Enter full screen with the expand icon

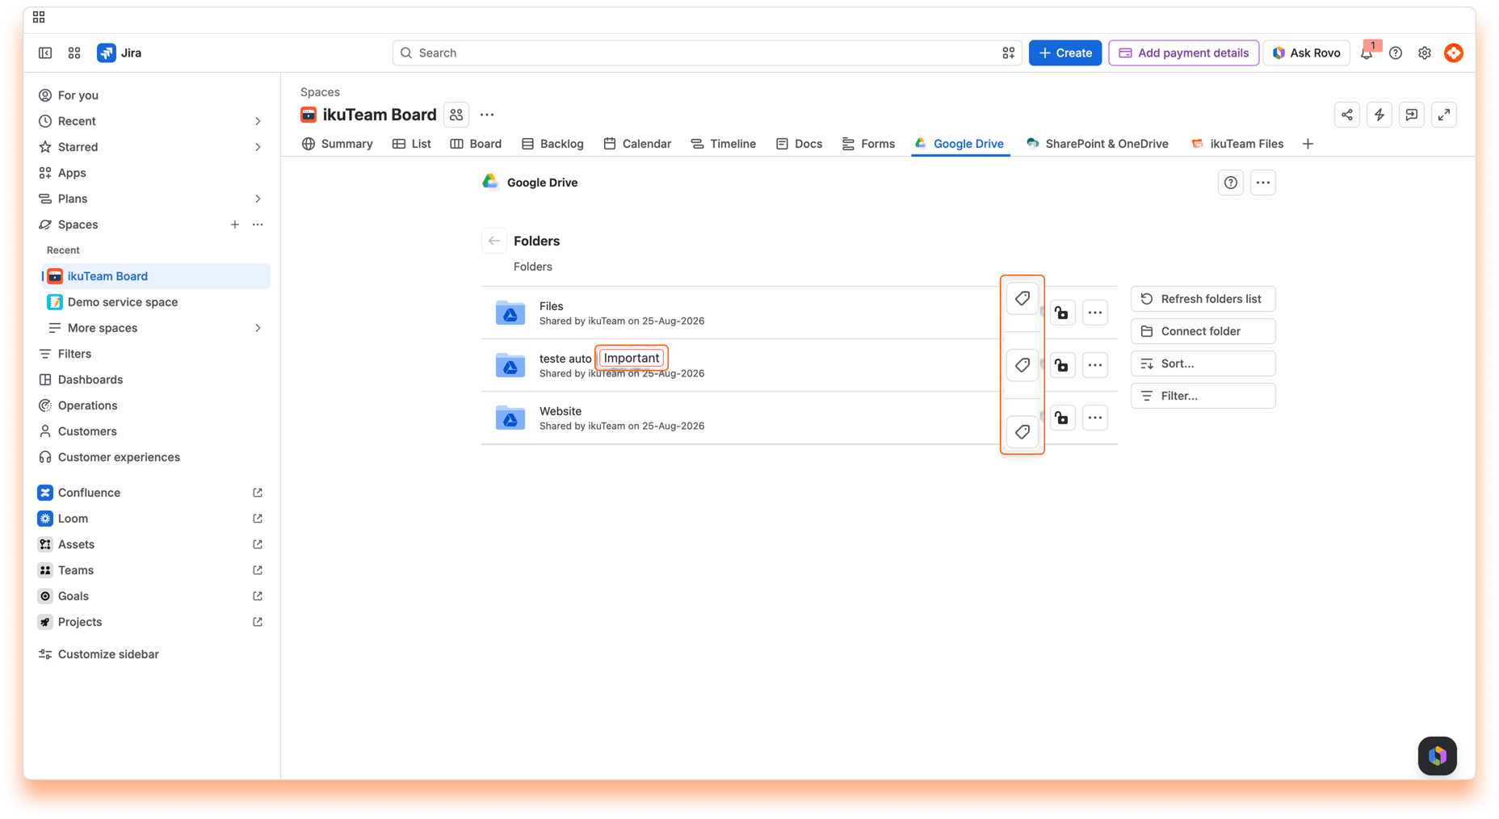point(1443,115)
